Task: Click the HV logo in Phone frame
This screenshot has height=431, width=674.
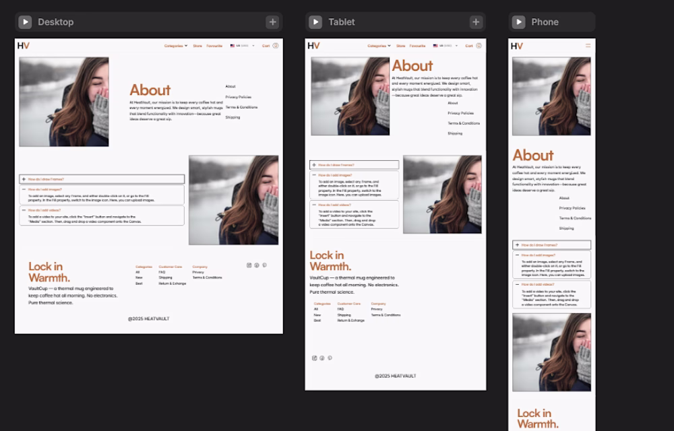Action: coord(517,46)
